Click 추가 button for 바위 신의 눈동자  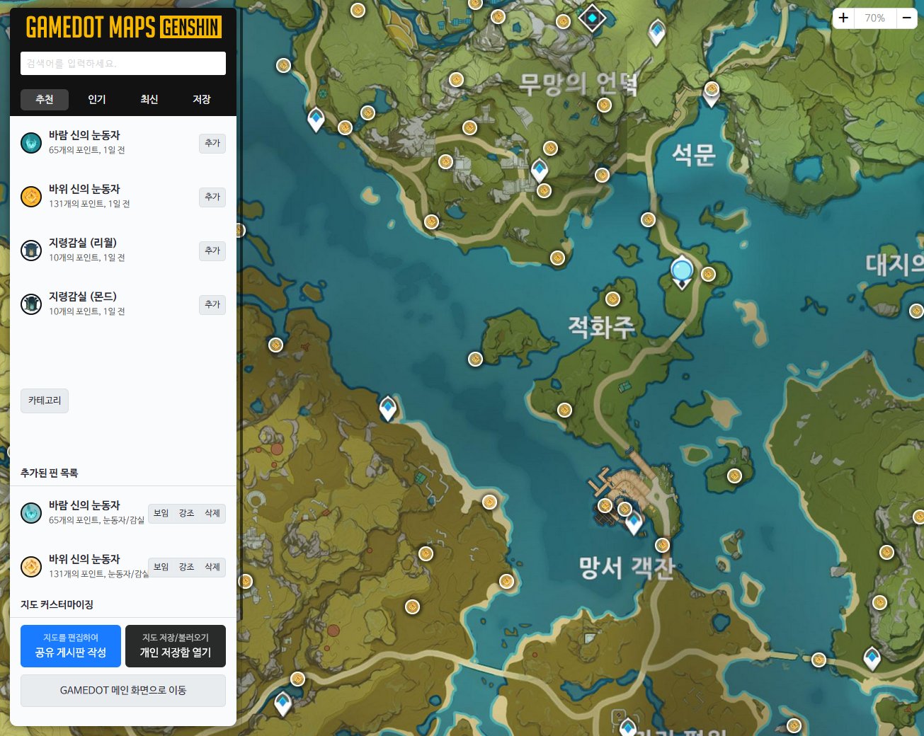click(212, 197)
